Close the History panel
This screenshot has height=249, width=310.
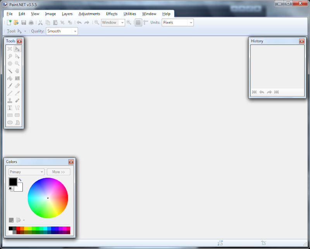click(301, 41)
